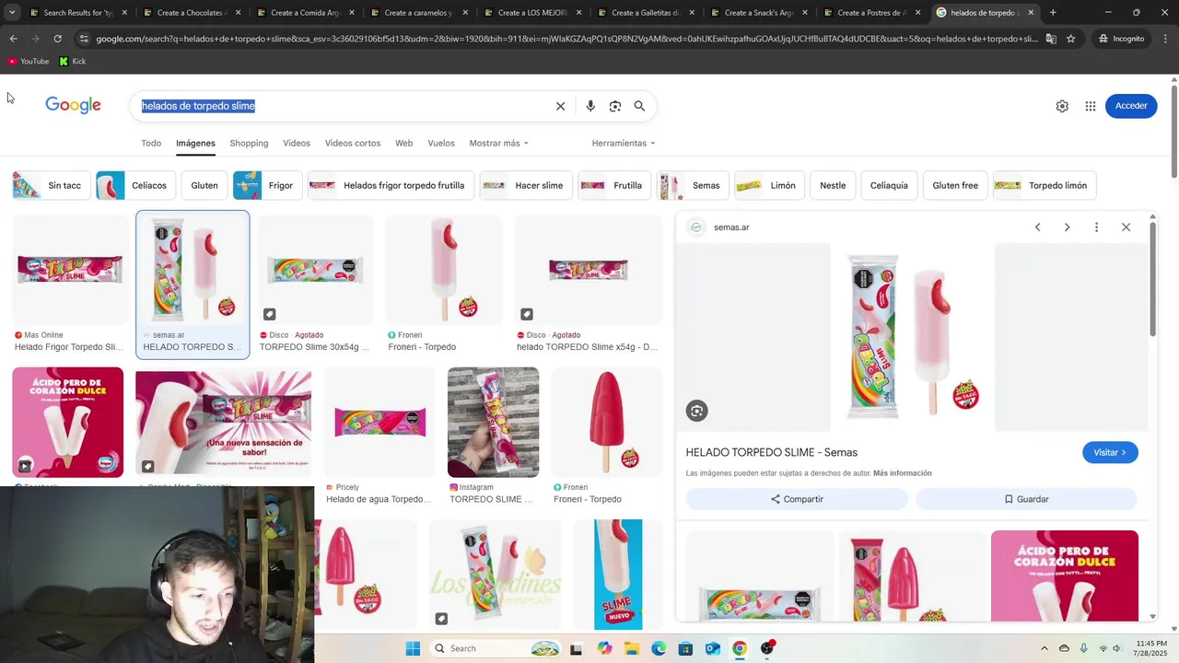Open a new Chrome tab
The height and width of the screenshot is (663, 1179).
[x=1053, y=13]
